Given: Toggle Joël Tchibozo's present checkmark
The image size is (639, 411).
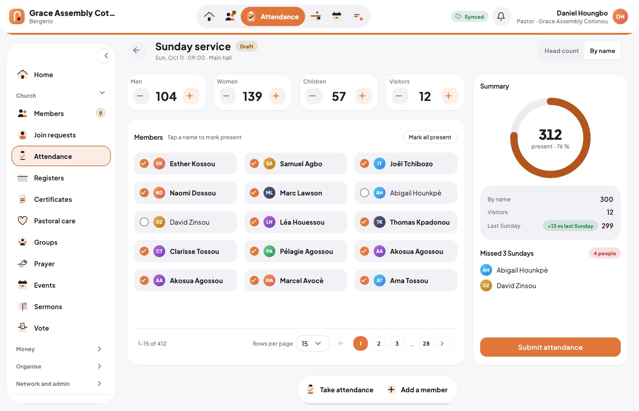Looking at the screenshot, I should point(406,163).
